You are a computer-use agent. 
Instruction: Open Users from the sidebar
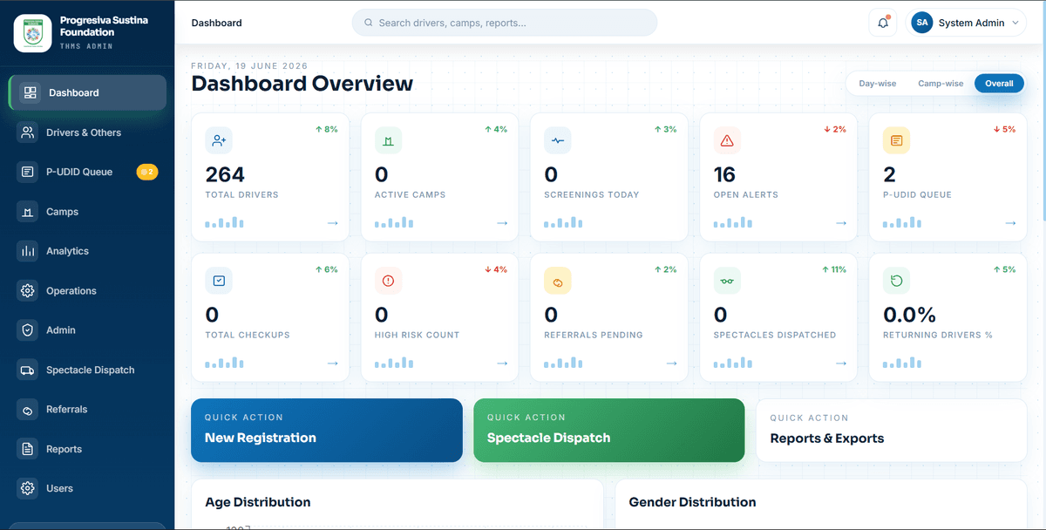tap(87, 489)
